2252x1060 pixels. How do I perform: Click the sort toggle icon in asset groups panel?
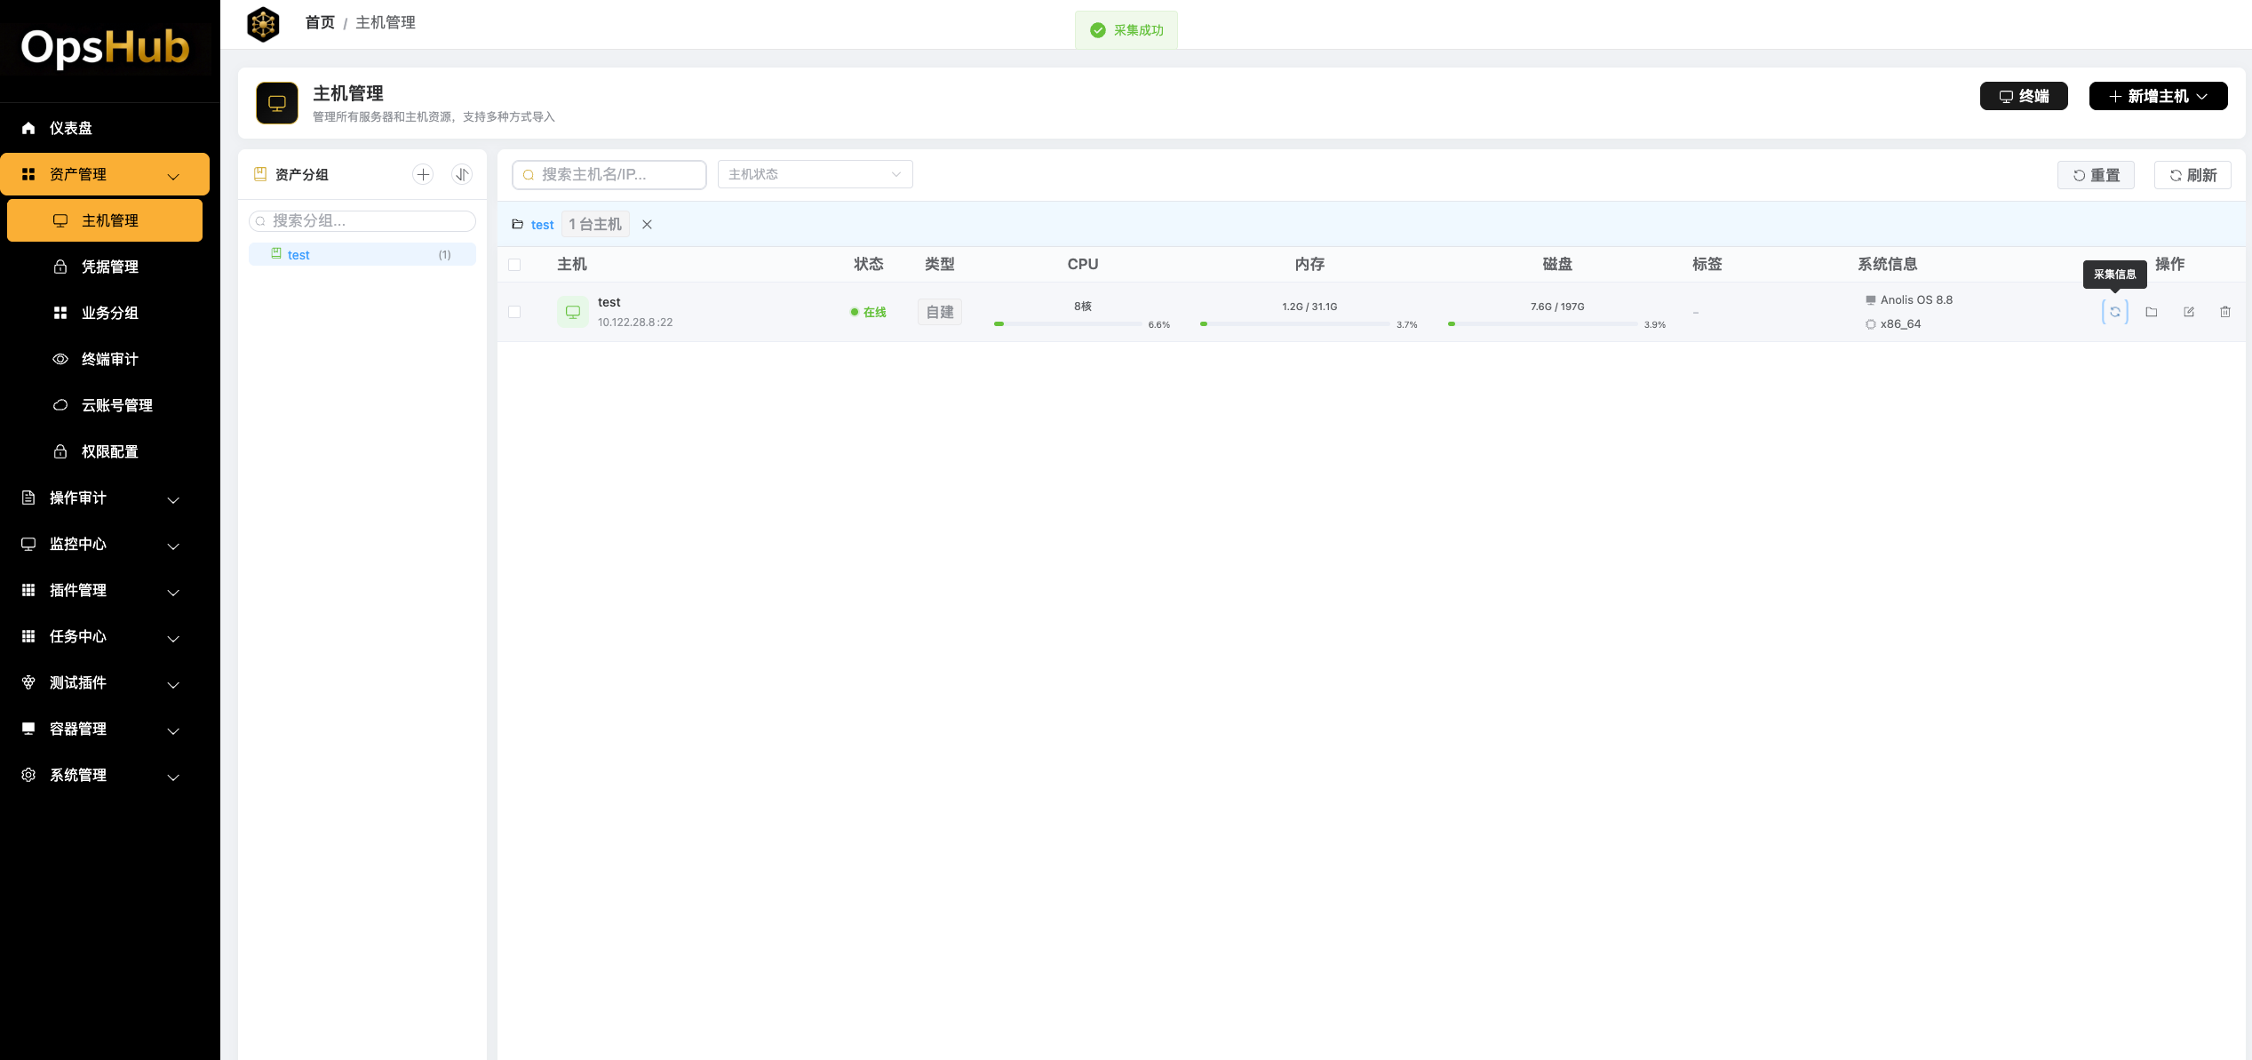[462, 174]
